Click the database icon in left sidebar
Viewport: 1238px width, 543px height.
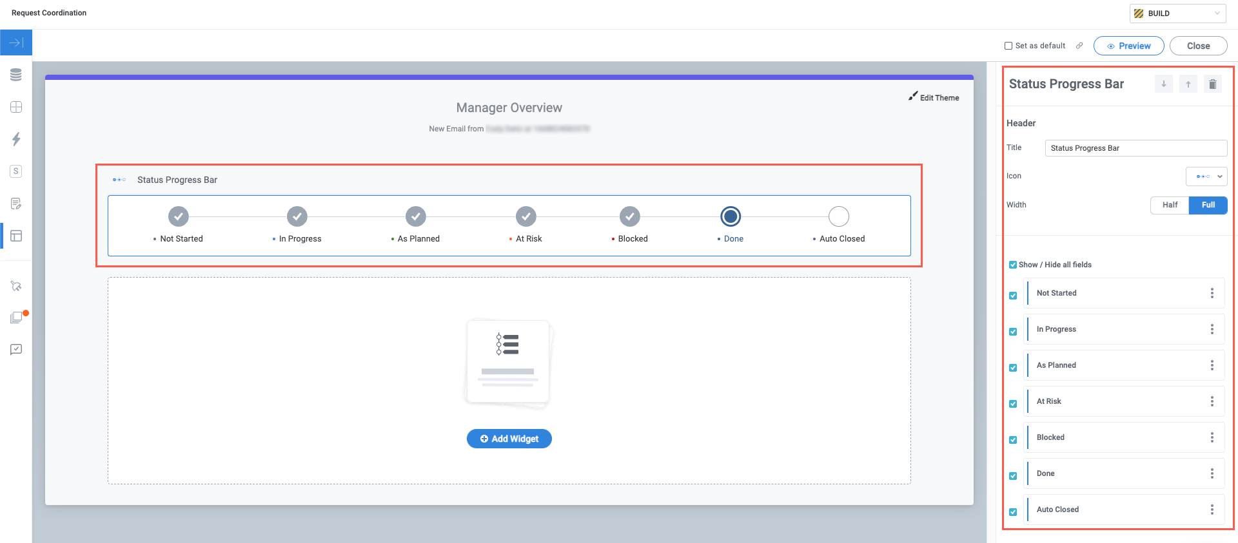pos(16,75)
